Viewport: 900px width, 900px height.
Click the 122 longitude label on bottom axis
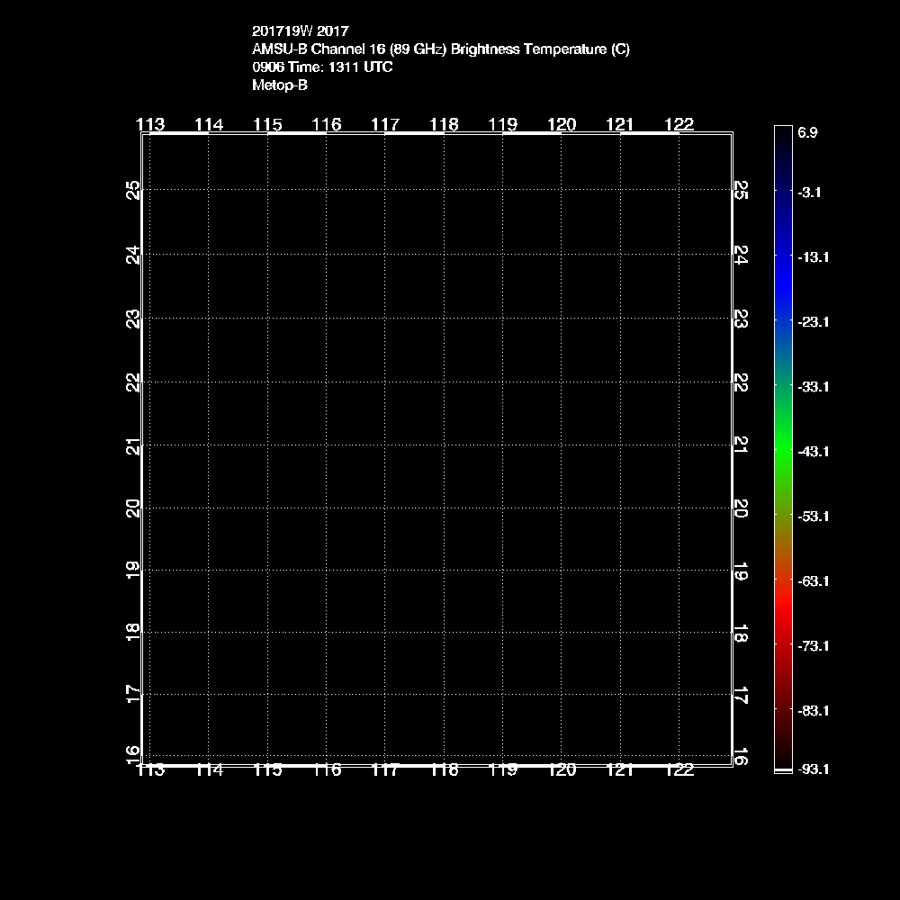679,769
